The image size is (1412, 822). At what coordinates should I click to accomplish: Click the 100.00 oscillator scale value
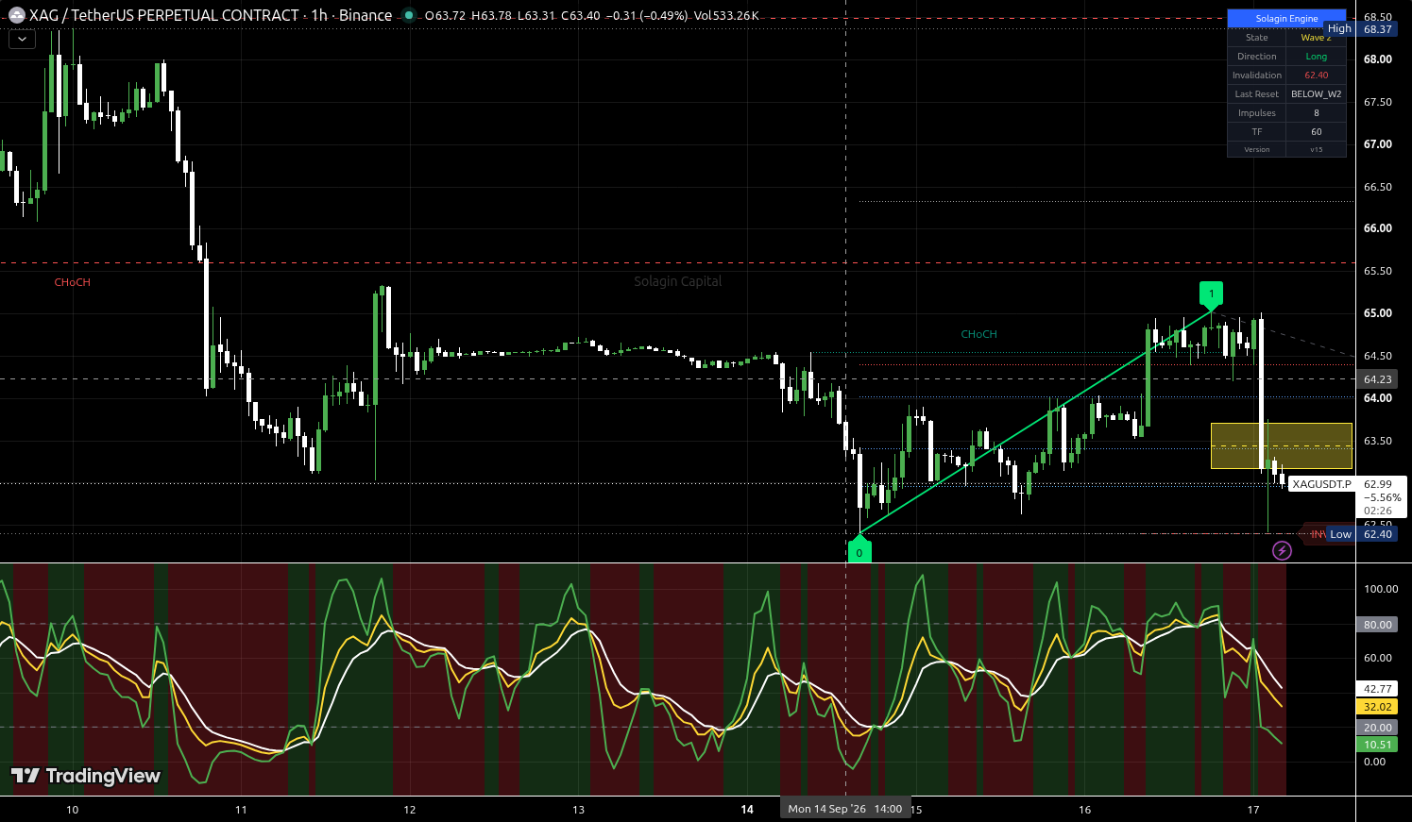[x=1381, y=589]
